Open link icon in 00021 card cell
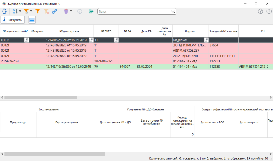This screenshot has height=161, width=273. click(26, 40)
